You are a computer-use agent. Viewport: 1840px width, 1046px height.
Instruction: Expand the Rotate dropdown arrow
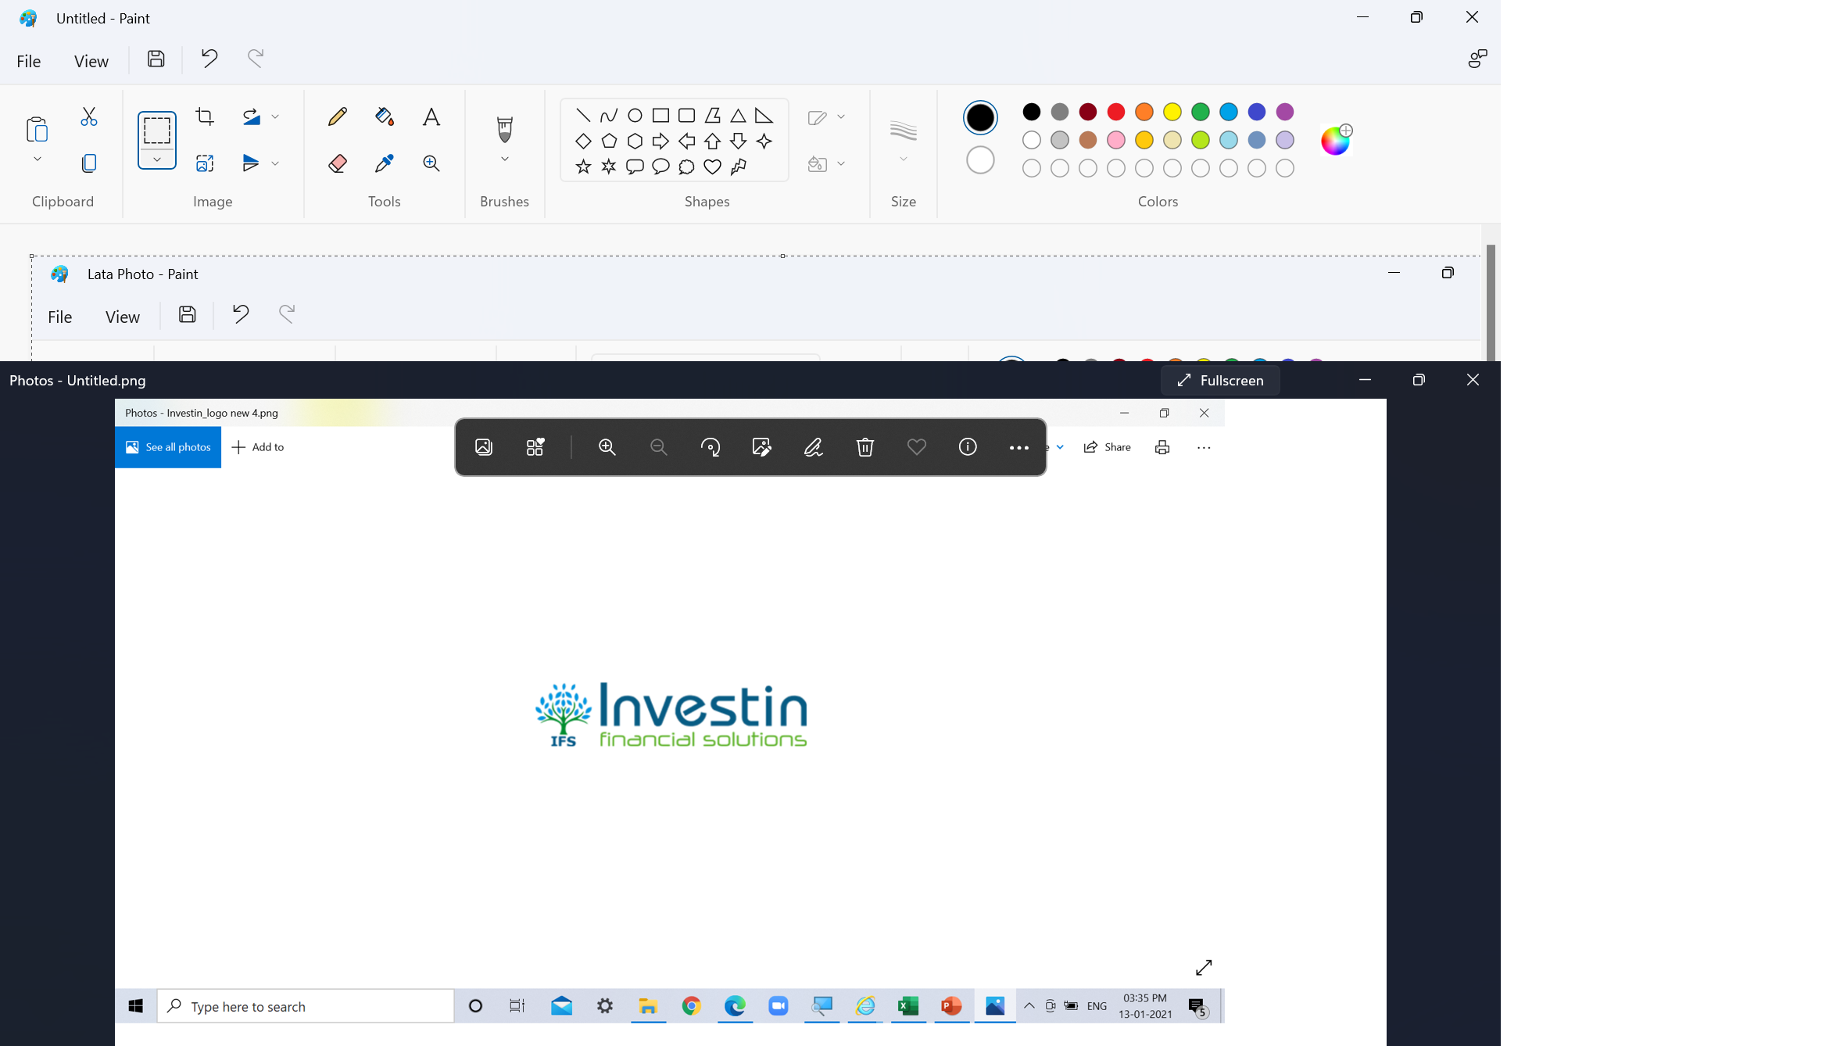(x=275, y=116)
